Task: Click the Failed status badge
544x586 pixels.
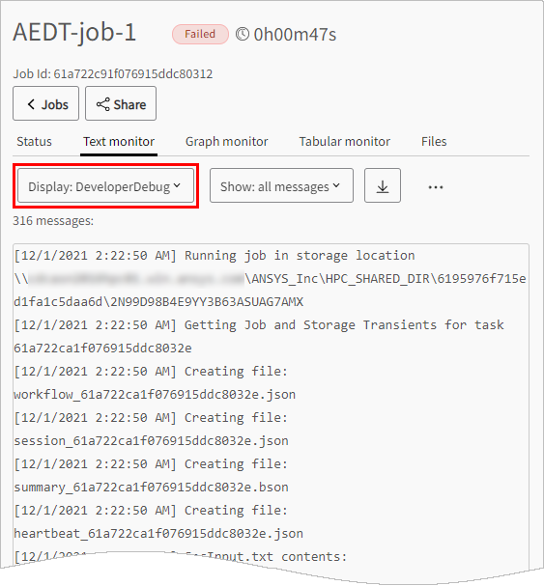Action: [200, 35]
